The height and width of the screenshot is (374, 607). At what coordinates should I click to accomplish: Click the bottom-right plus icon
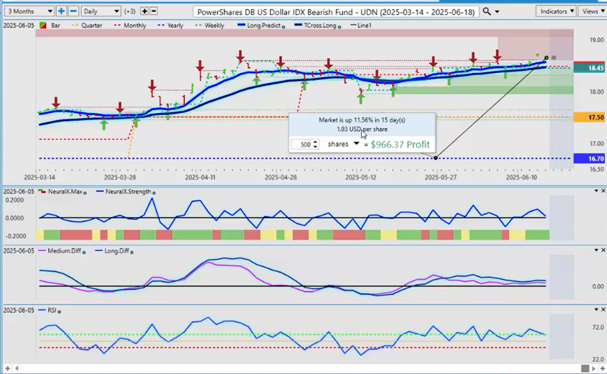tap(602, 369)
